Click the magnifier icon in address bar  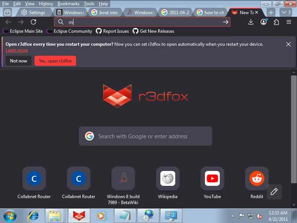tap(61, 22)
